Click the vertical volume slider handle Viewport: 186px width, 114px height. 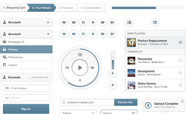113,59
